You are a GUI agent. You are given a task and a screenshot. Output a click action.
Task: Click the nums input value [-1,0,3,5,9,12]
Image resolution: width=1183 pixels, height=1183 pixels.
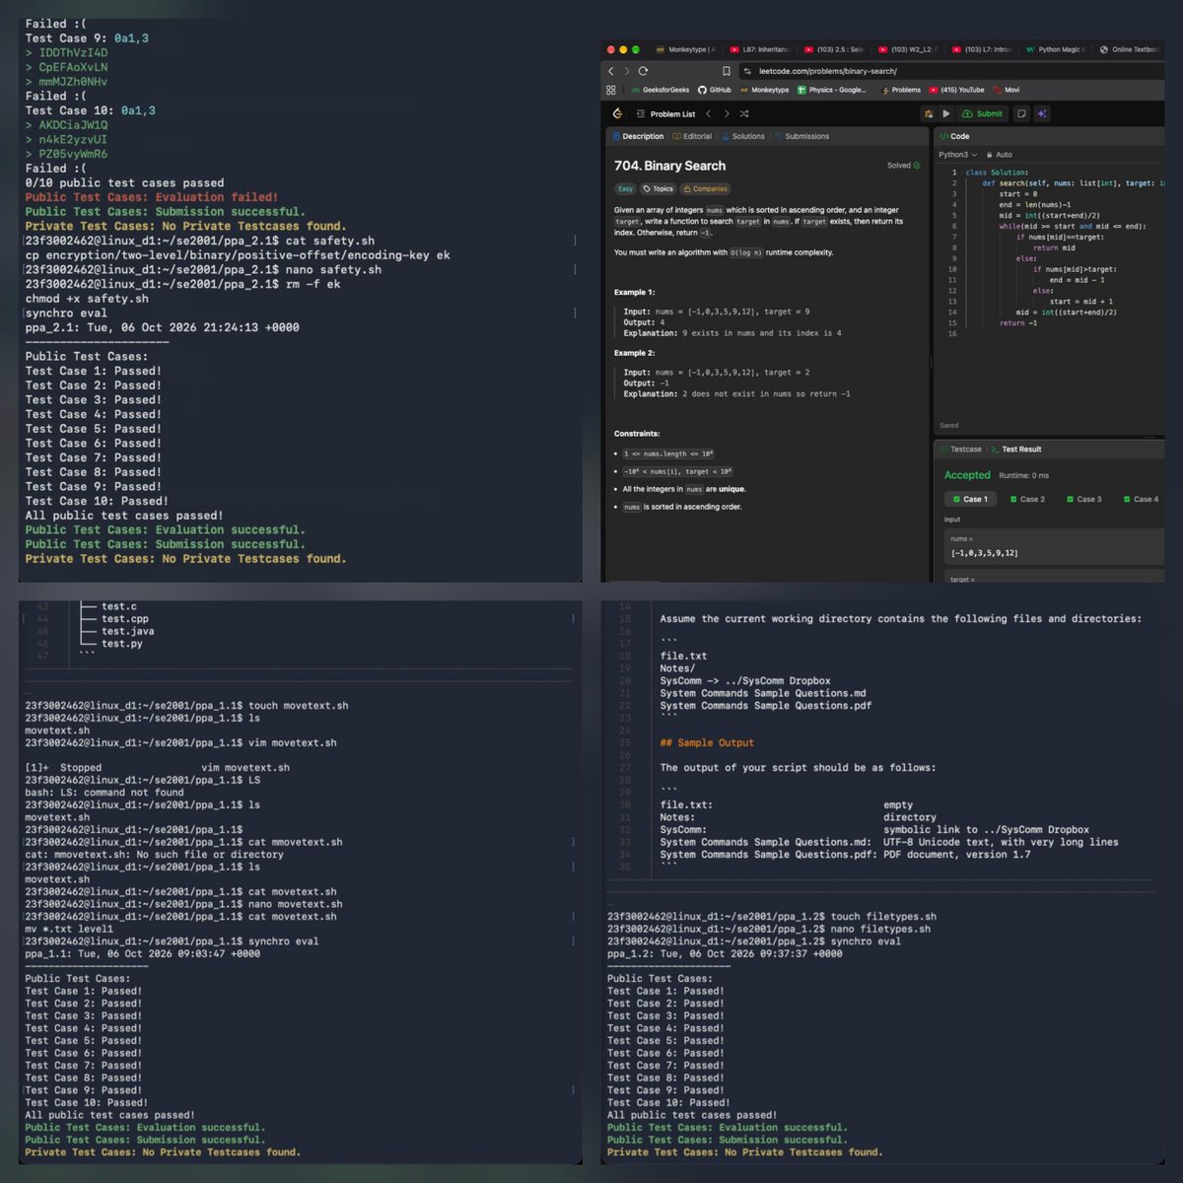(984, 553)
